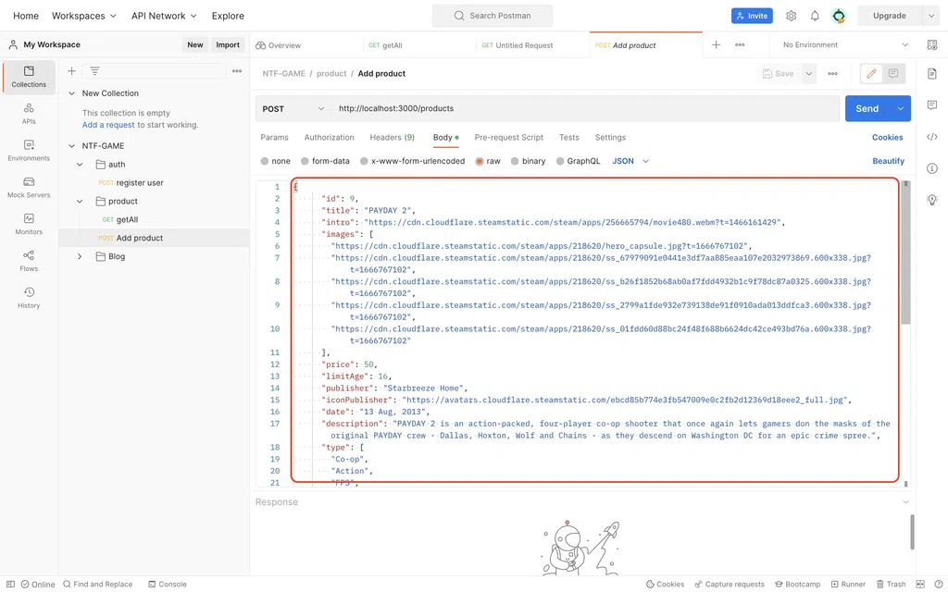Image resolution: width=948 pixels, height=592 pixels.
Task: Open the JSON format dropdown
Action: (630, 161)
